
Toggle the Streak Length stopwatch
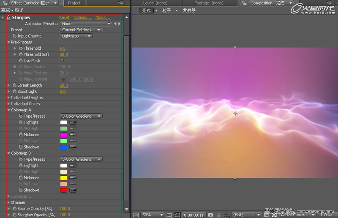(14, 85)
